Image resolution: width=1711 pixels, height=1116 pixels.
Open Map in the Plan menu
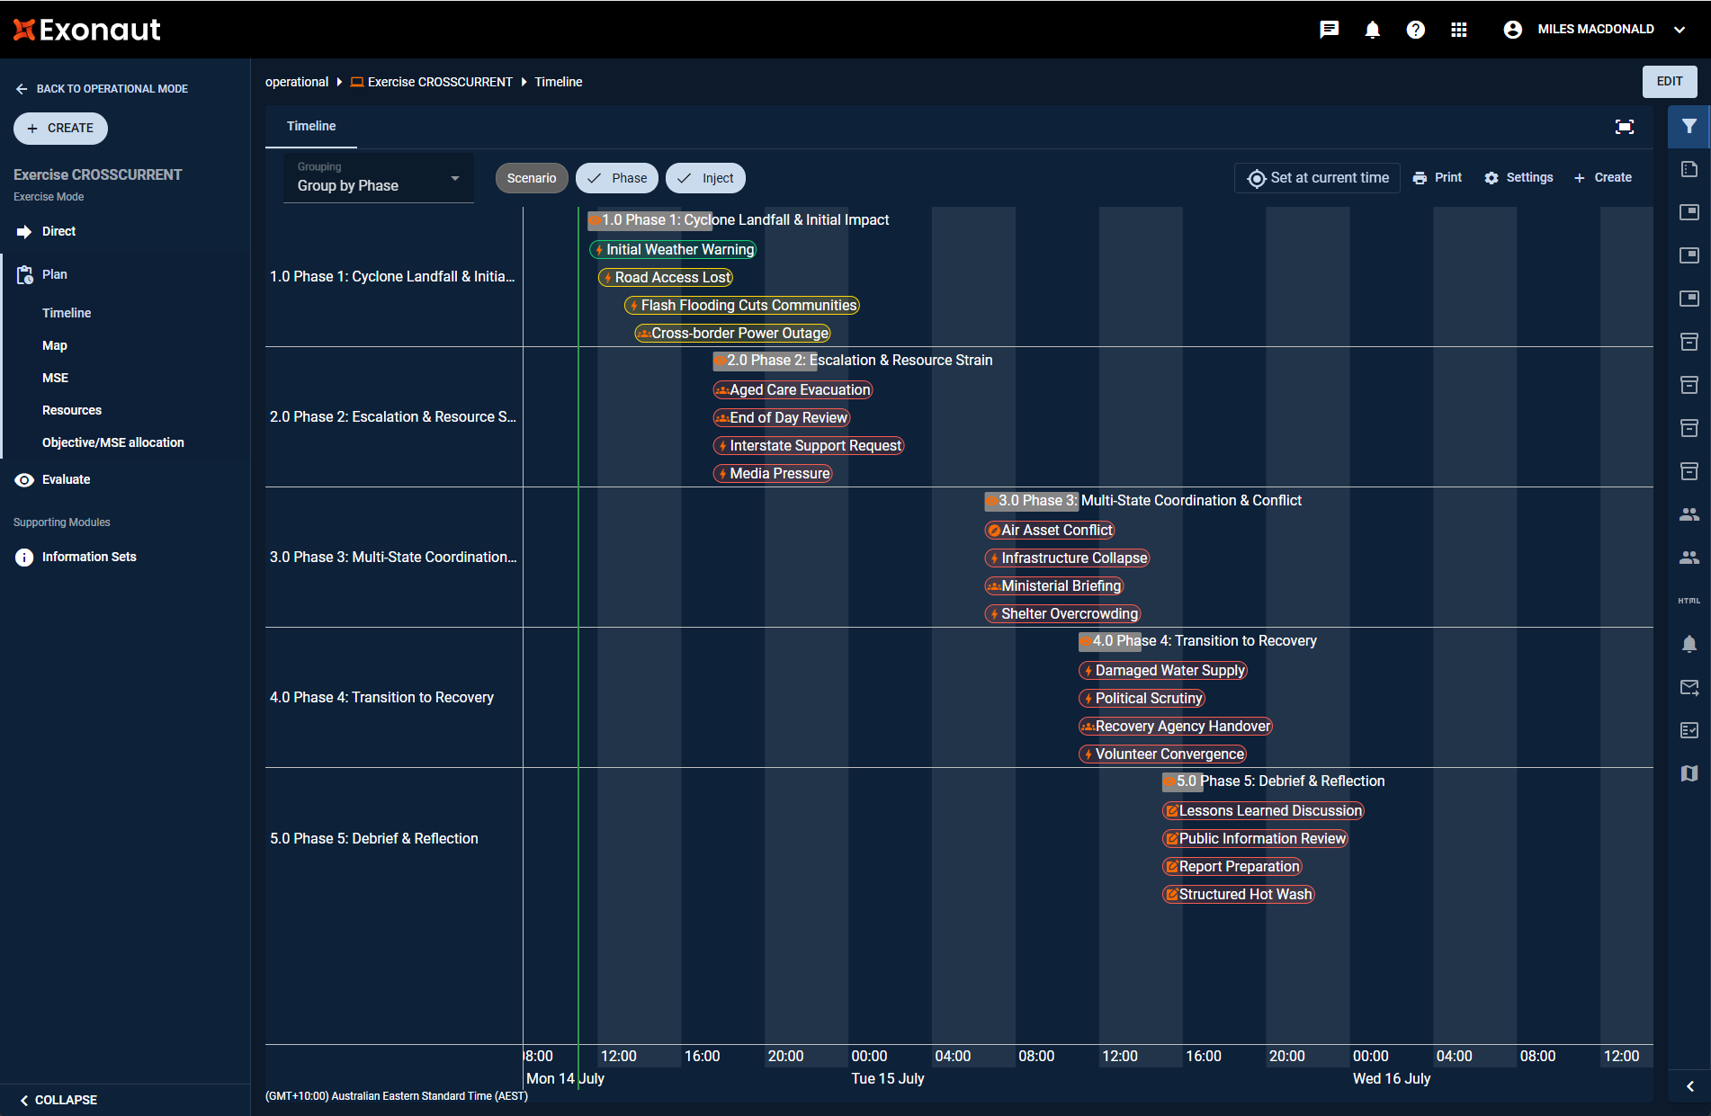(55, 345)
